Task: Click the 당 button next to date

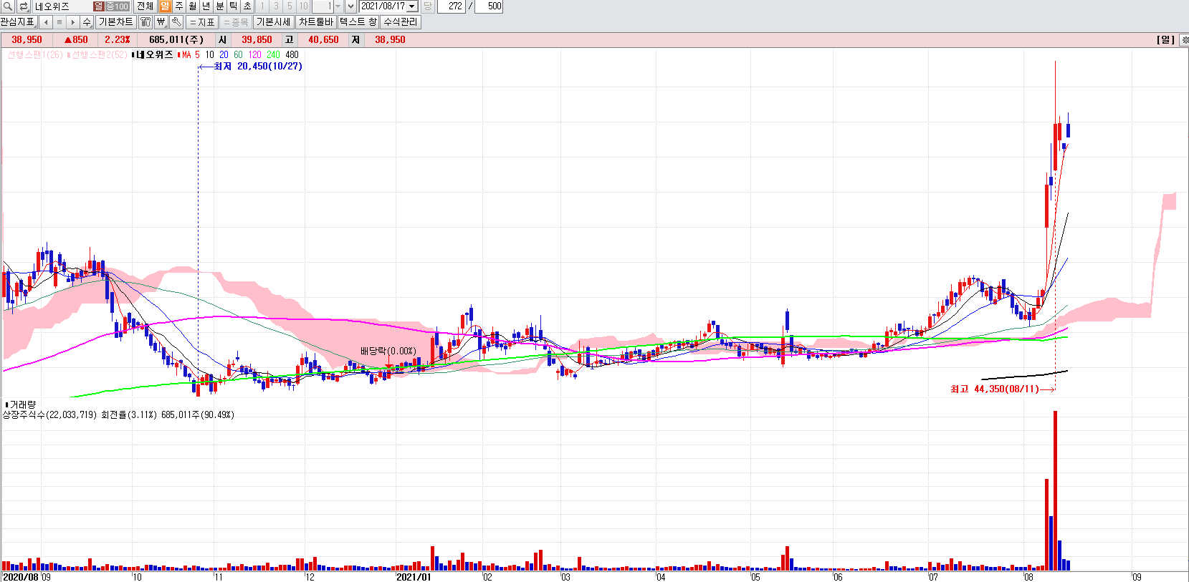Action: pyautogui.click(x=428, y=6)
